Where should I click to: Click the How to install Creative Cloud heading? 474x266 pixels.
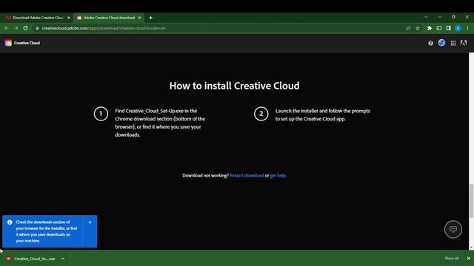[x=234, y=86]
